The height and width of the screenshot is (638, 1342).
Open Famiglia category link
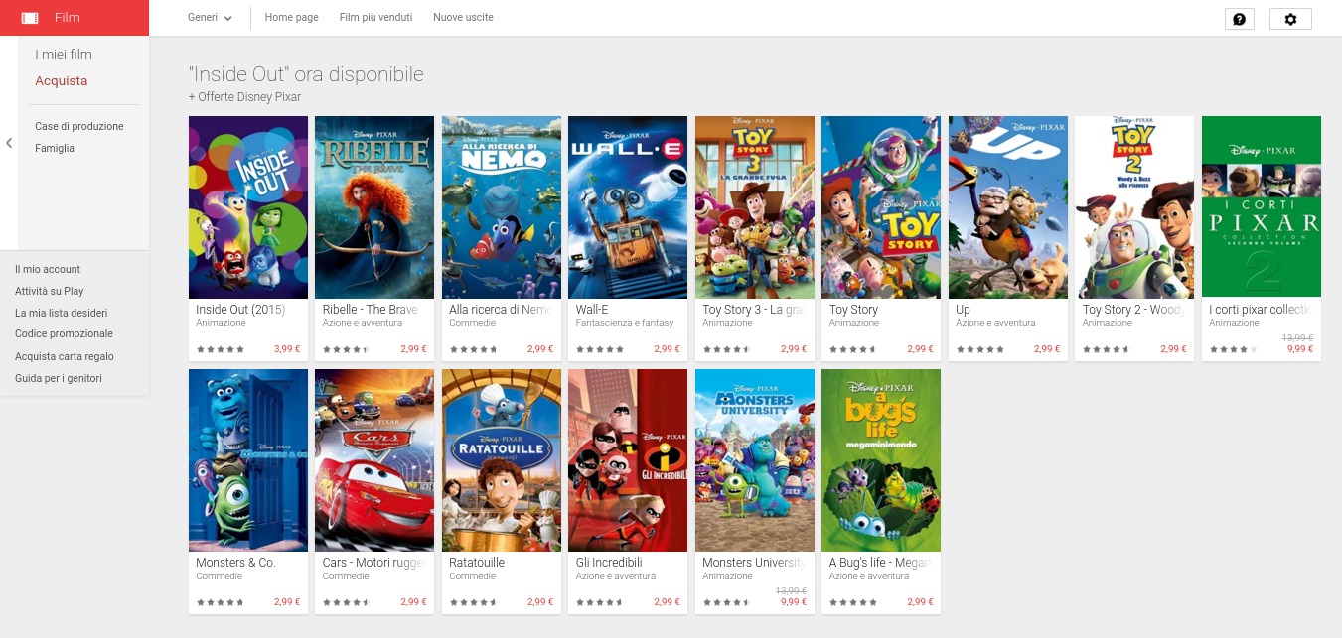tap(55, 149)
